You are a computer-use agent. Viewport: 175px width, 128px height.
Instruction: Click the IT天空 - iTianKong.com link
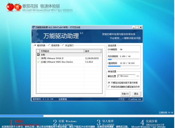(130, 99)
